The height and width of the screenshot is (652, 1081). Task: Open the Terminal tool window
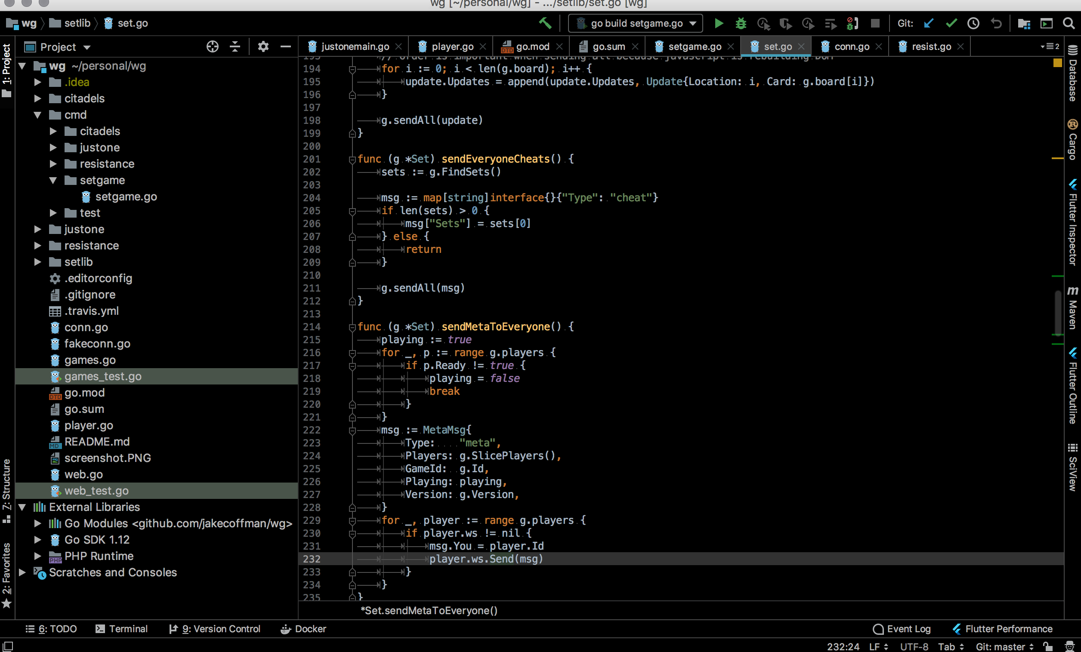click(x=121, y=629)
